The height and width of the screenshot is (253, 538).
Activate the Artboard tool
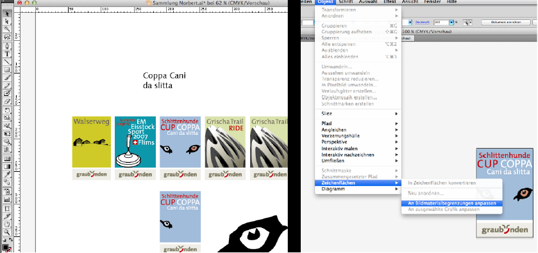pos(7,208)
